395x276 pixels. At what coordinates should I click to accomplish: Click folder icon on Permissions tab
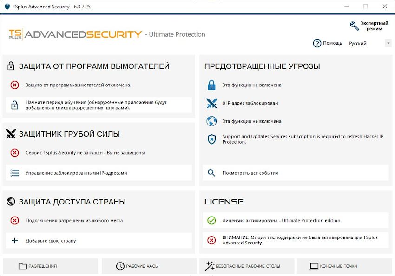22,266
